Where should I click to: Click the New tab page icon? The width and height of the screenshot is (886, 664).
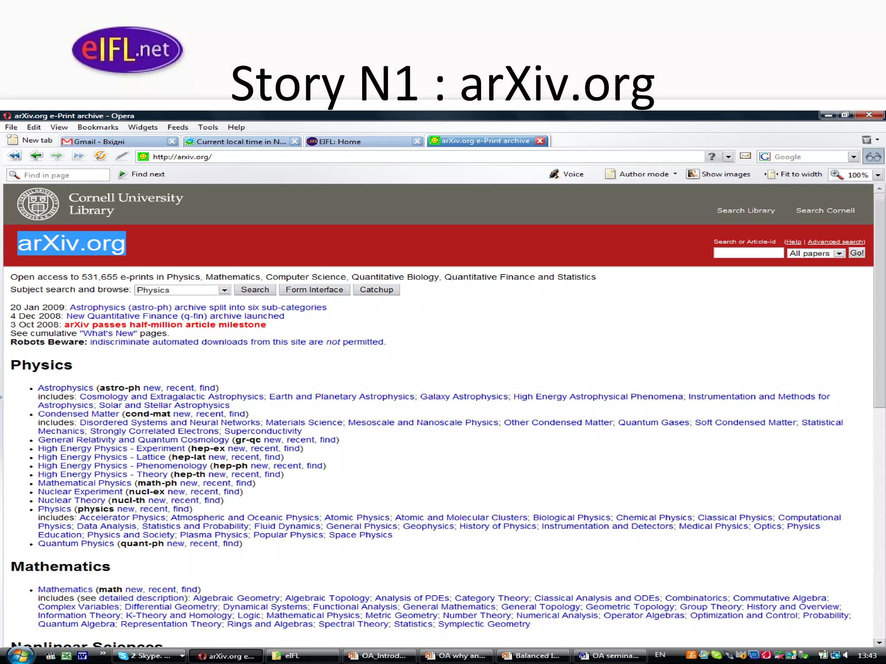(13, 140)
